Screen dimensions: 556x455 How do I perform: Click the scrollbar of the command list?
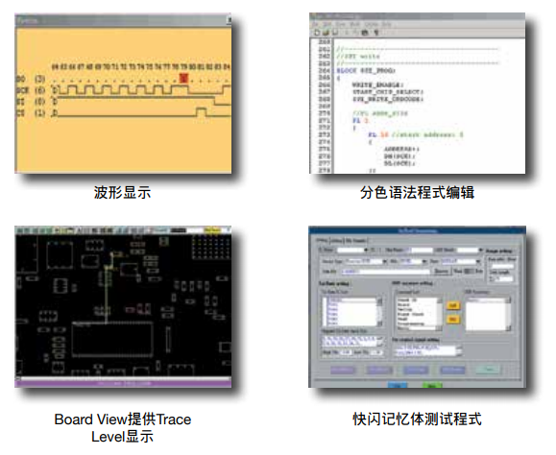[440, 314]
